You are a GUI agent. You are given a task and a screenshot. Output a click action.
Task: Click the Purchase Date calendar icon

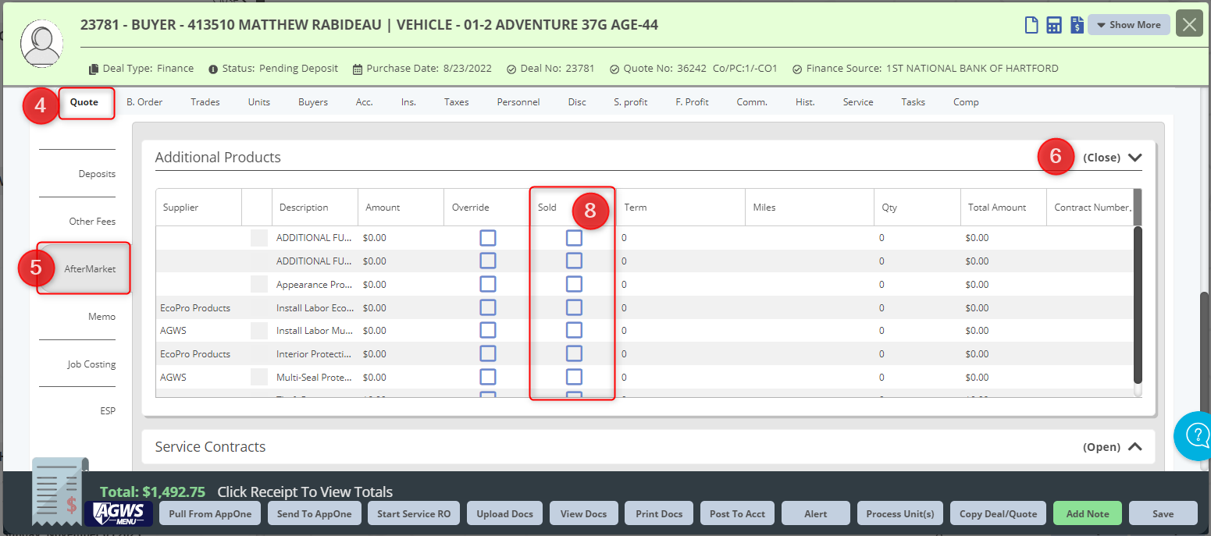click(356, 68)
